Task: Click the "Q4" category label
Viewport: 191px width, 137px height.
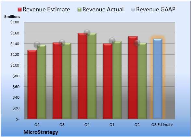Action: [x=87, y=125]
